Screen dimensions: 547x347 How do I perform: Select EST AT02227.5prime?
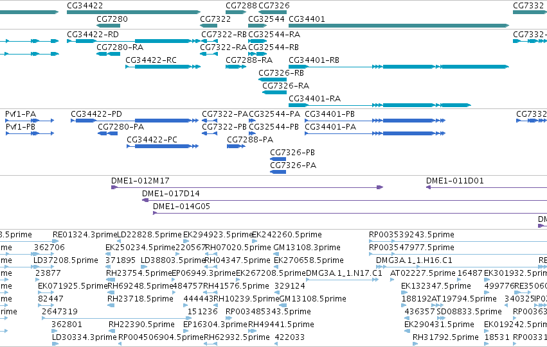423,274
